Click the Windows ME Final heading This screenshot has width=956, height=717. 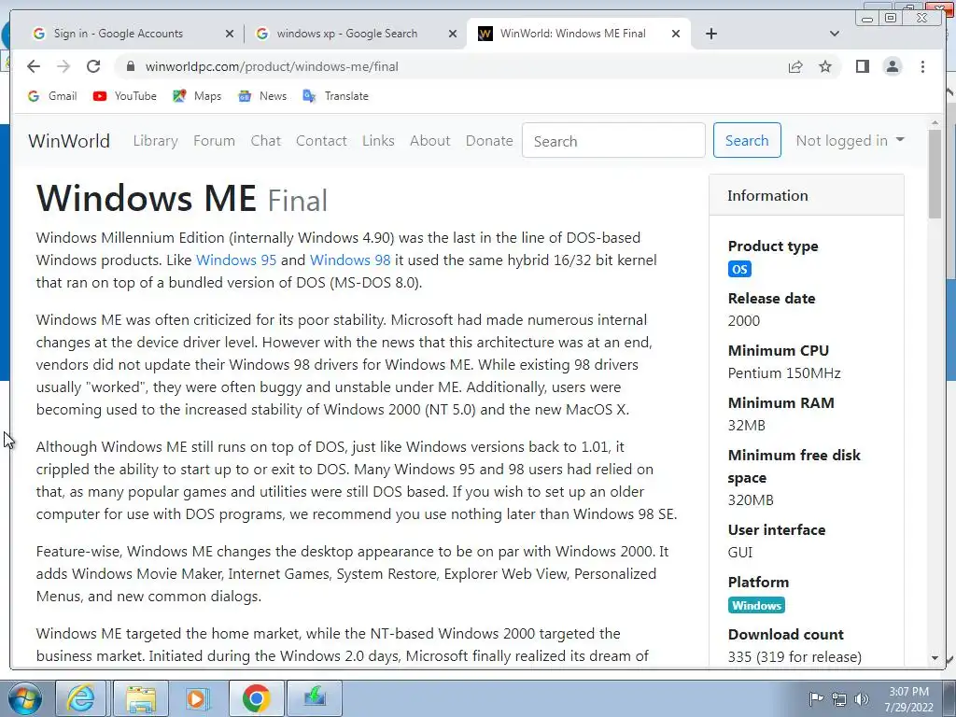[182, 198]
